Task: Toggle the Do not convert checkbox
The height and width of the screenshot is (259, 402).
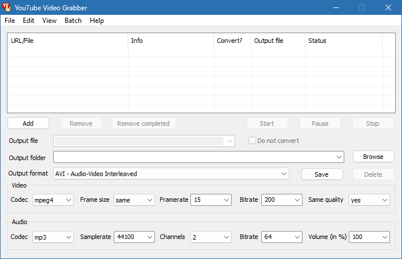Action: 252,141
